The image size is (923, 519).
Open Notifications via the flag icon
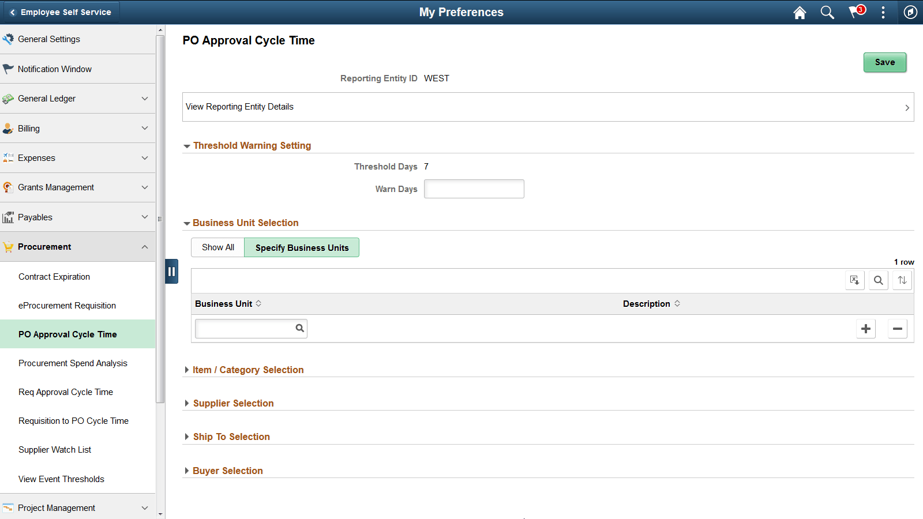(855, 12)
